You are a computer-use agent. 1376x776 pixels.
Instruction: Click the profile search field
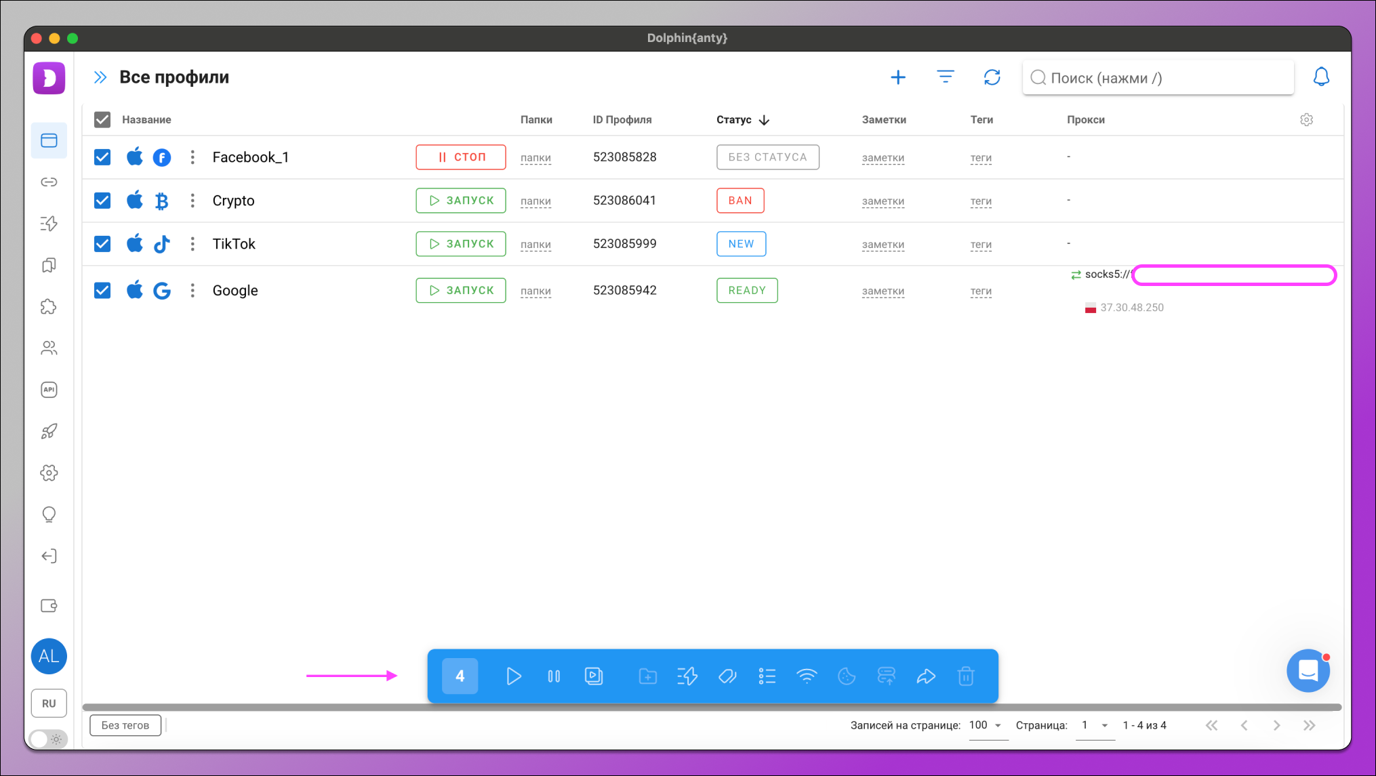click(x=1158, y=78)
